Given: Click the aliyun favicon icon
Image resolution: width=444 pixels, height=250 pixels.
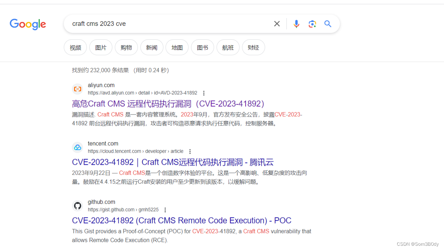Looking at the screenshot, I should [x=78, y=89].
